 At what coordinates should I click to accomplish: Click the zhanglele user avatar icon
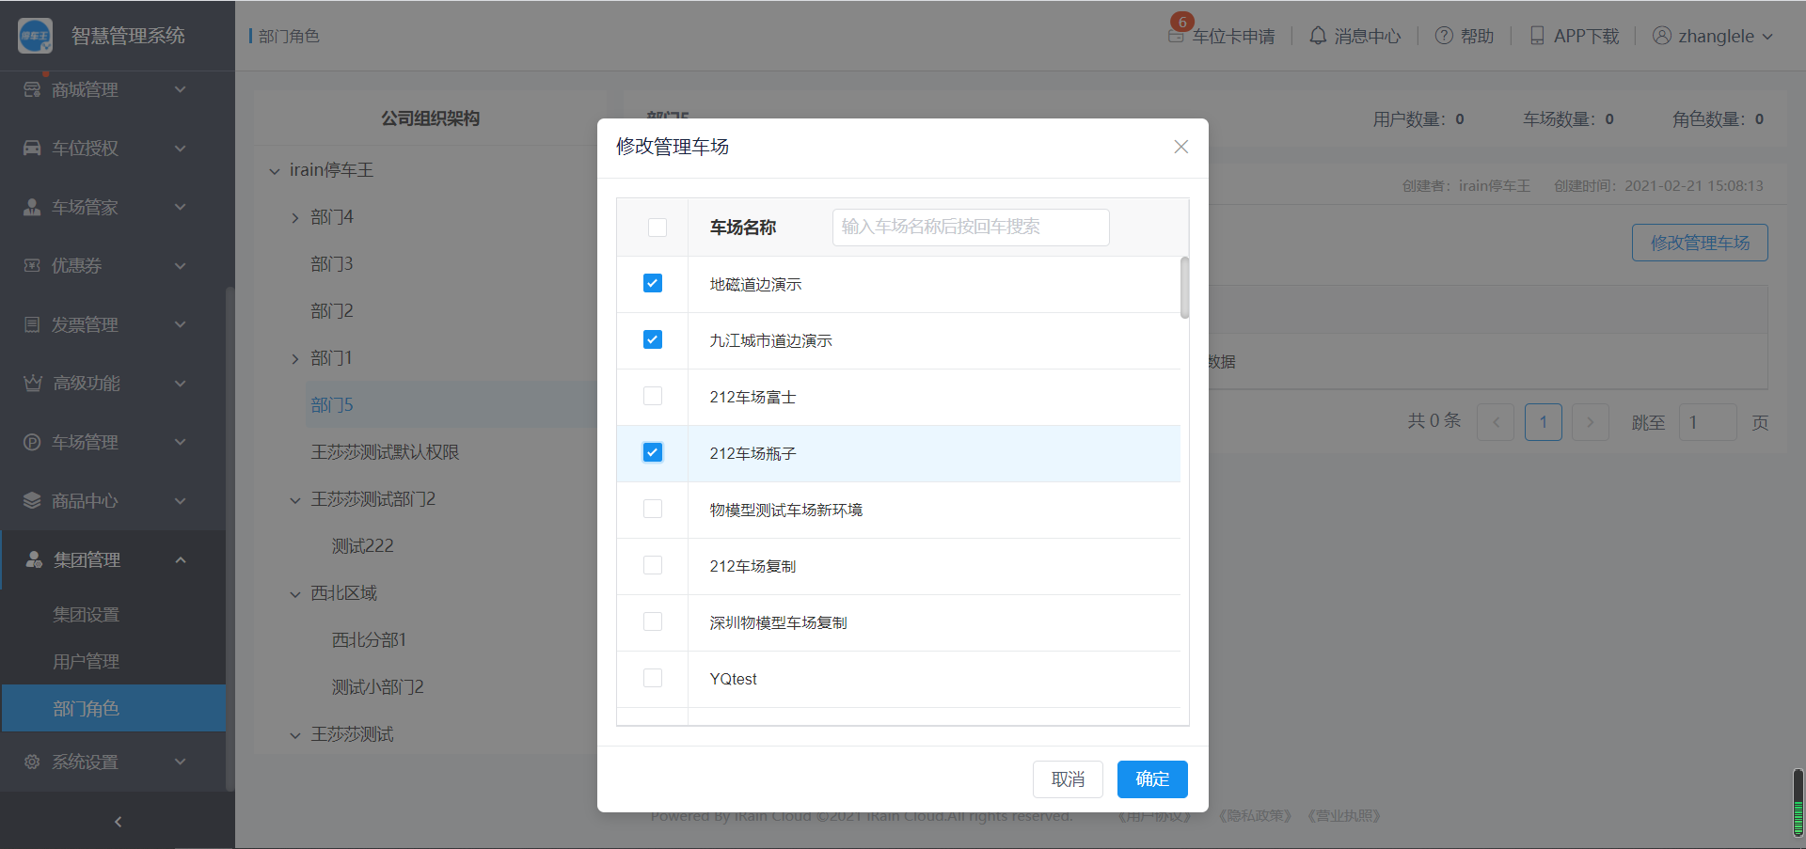point(1662,36)
